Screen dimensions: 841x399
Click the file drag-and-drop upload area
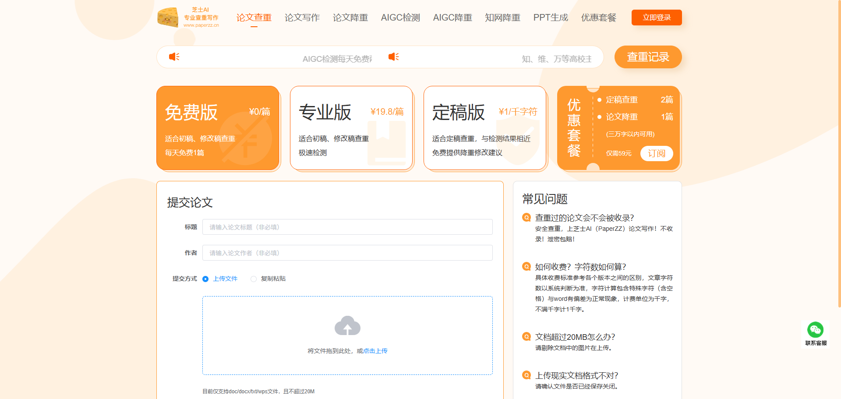347,335
